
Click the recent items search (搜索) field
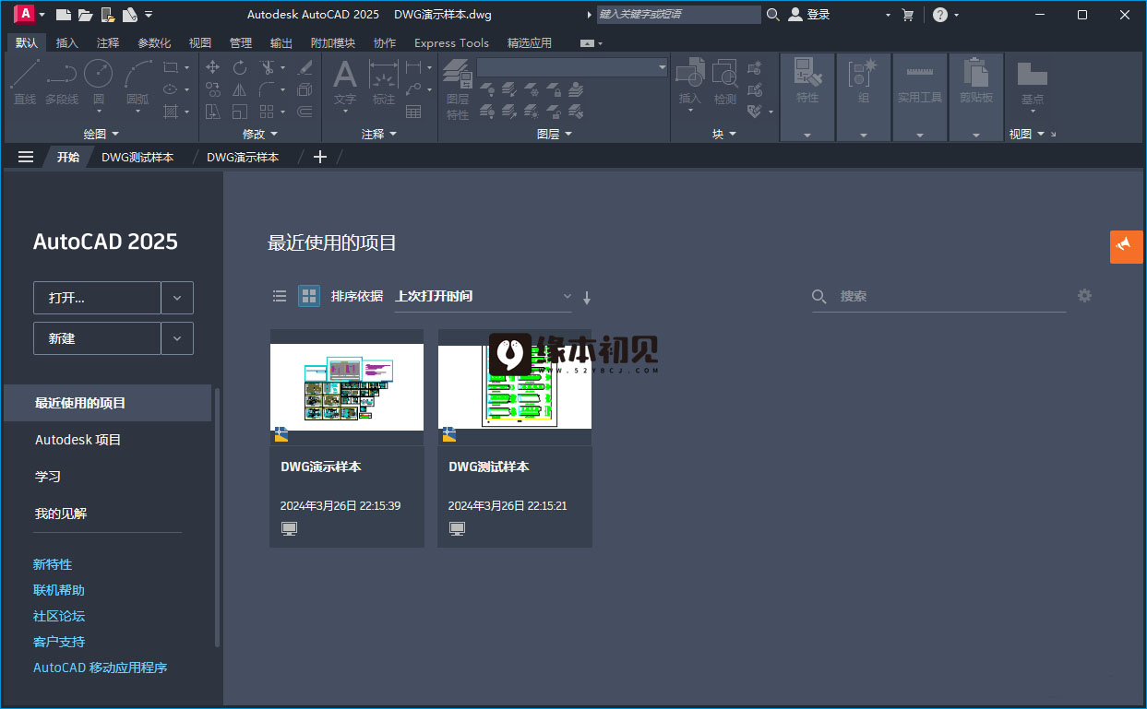[939, 296]
